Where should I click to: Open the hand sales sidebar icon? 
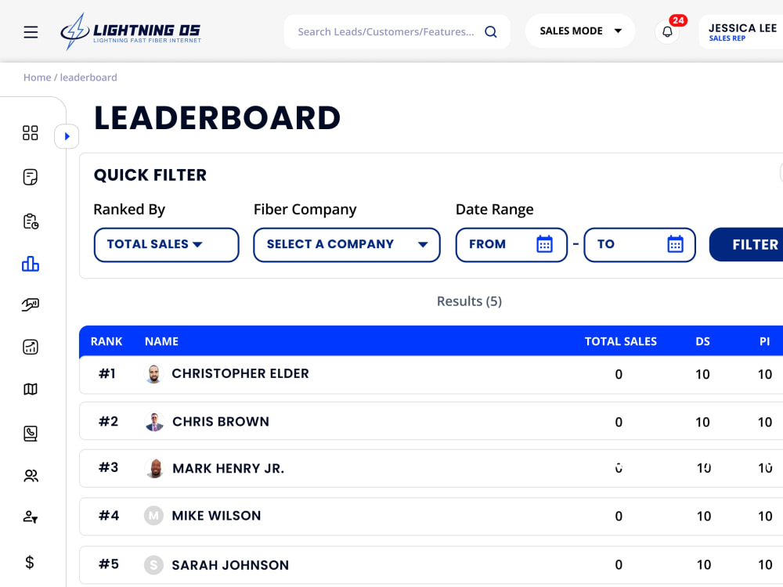pyautogui.click(x=30, y=304)
